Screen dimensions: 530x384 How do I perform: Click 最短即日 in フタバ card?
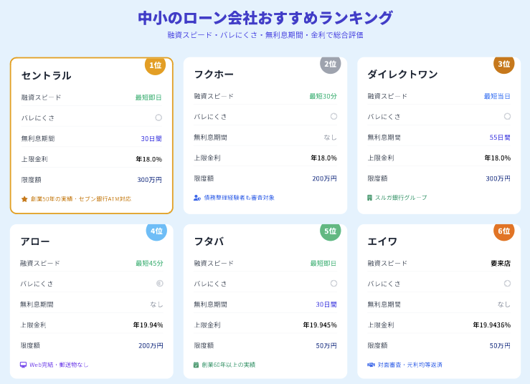(323, 263)
